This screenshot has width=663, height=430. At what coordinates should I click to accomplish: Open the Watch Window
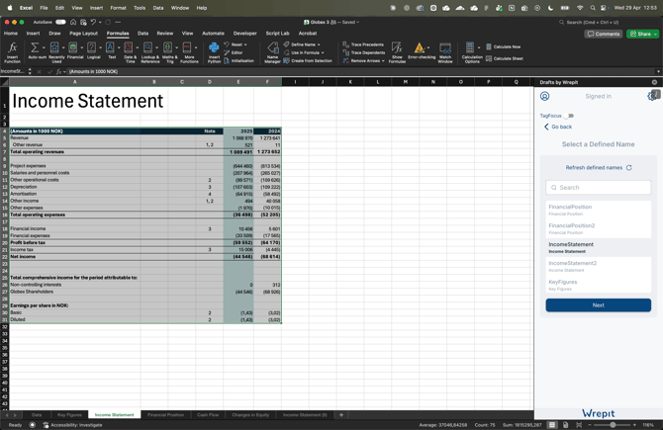pyautogui.click(x=445, y=52)
